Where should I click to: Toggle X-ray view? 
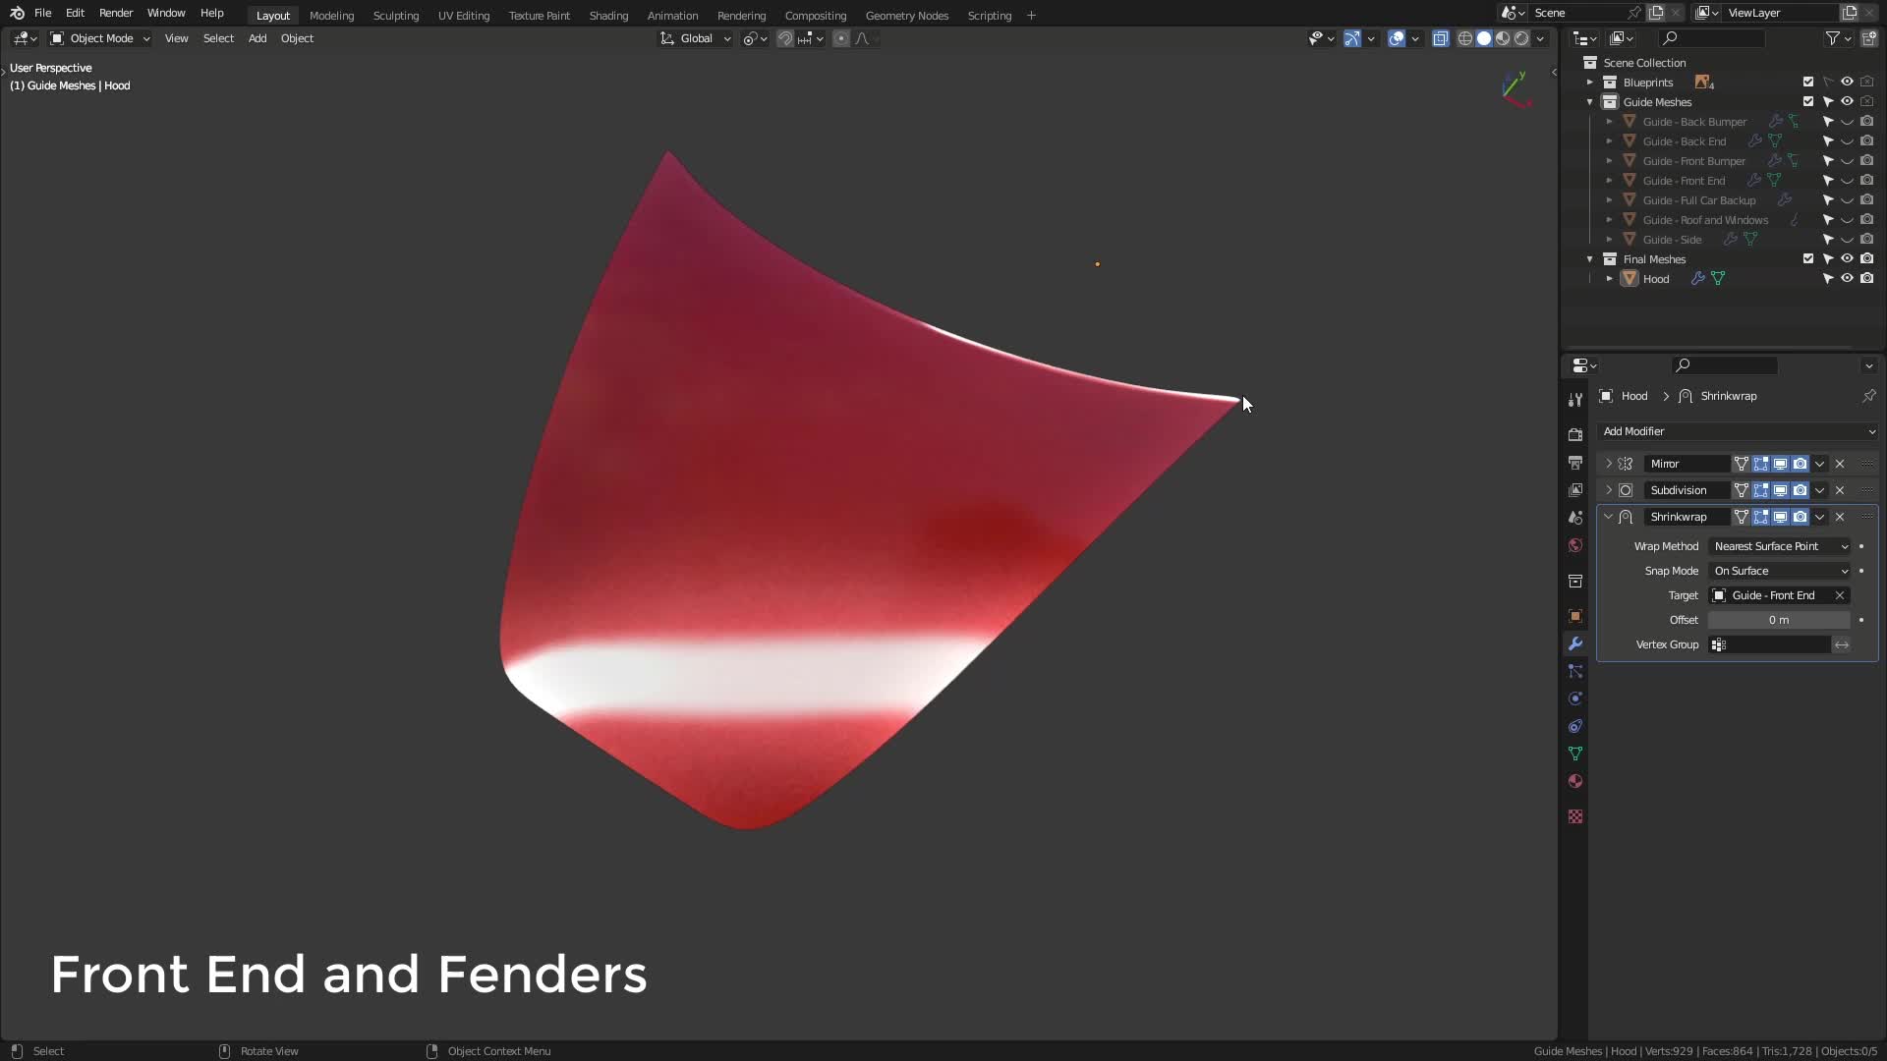click(x=1441, y=38)
